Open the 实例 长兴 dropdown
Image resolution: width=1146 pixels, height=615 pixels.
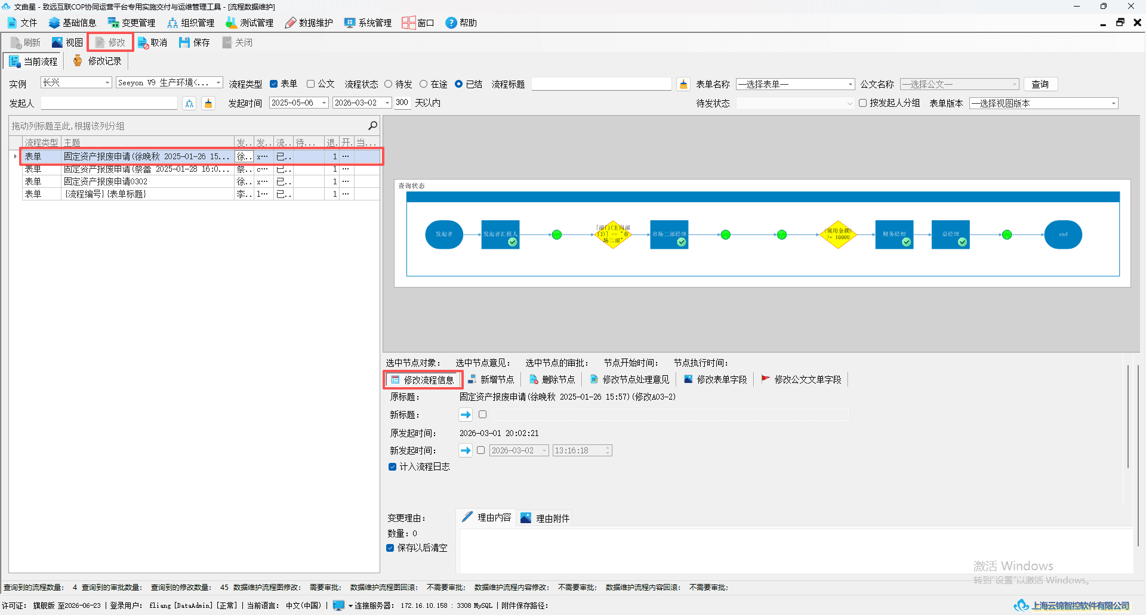pyautogui.click(x=76, y=82)
